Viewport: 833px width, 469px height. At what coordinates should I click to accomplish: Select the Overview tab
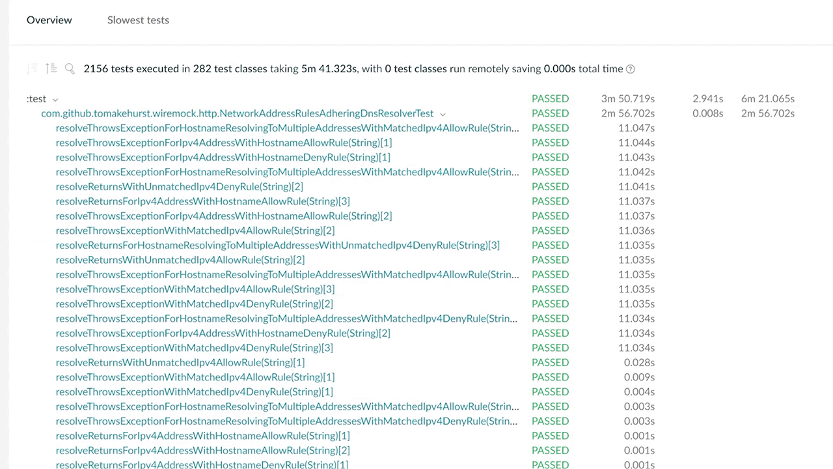coord(49,20)
